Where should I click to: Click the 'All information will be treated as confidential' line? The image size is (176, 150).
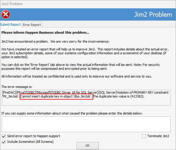[x=77, y=76]
